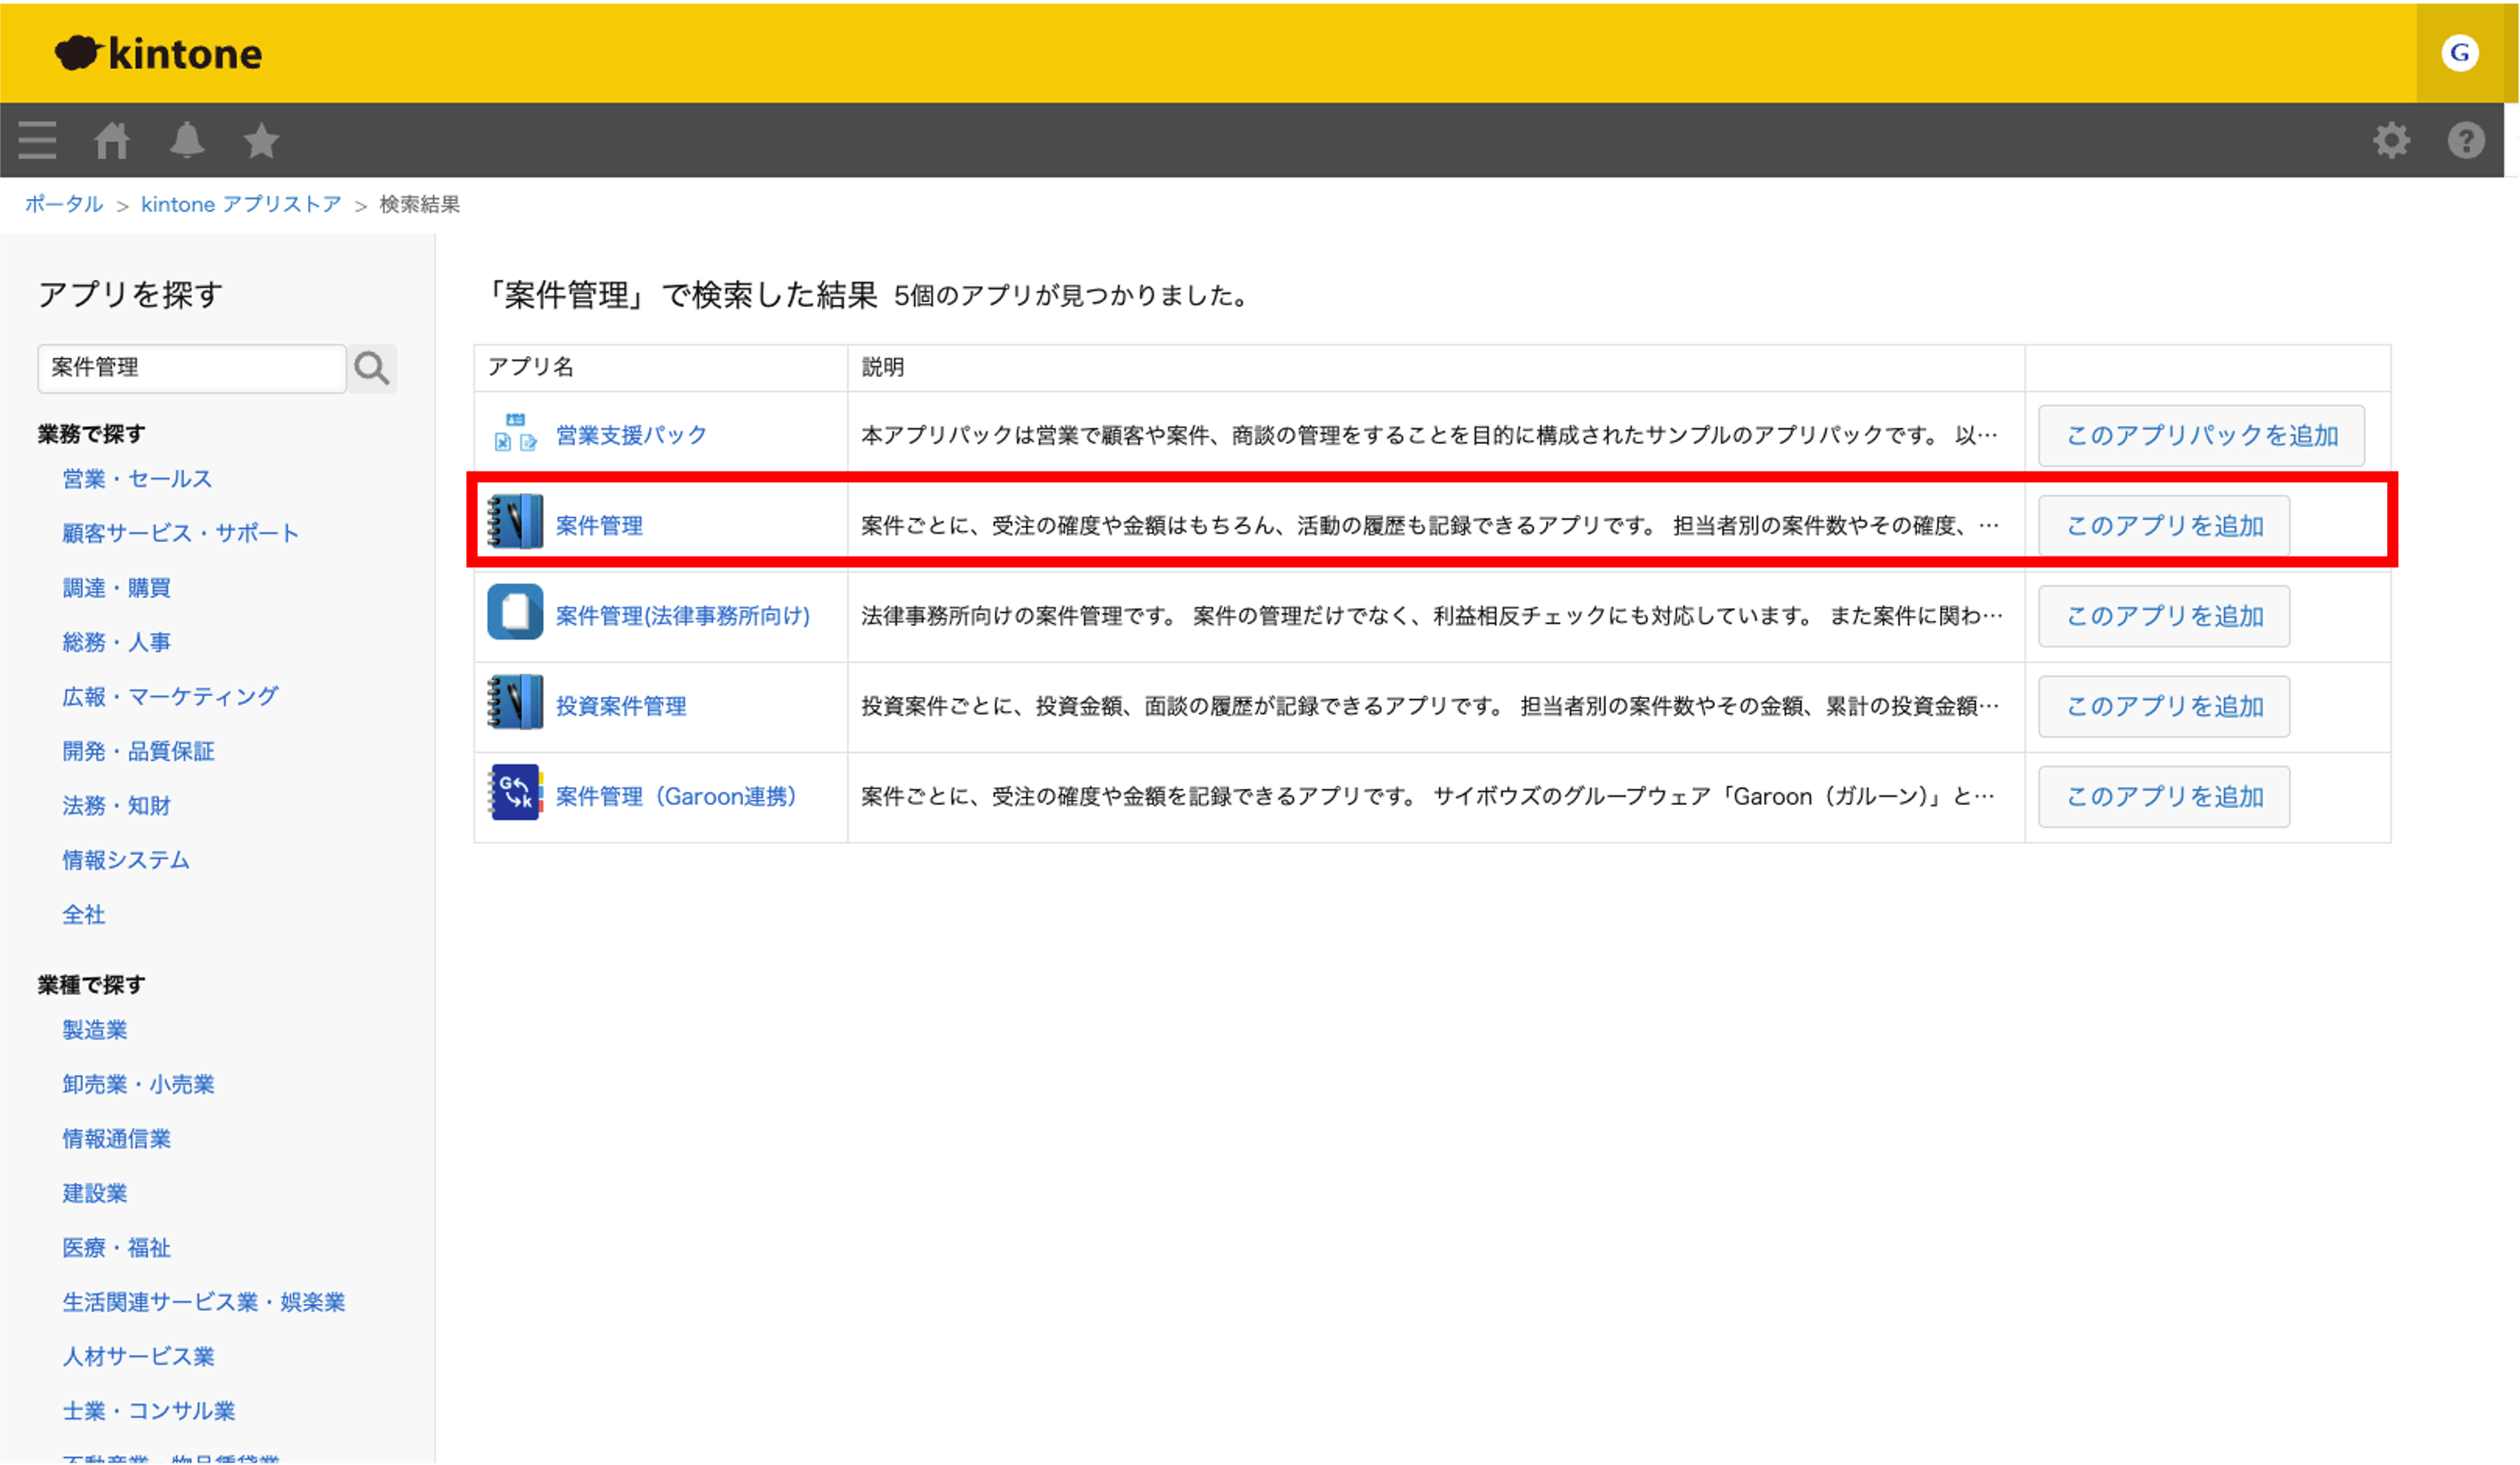This screenshot has width=2520, height=1465.
Task: Click the 投資案件管理 notebook app icon
Action: [515, 701]
